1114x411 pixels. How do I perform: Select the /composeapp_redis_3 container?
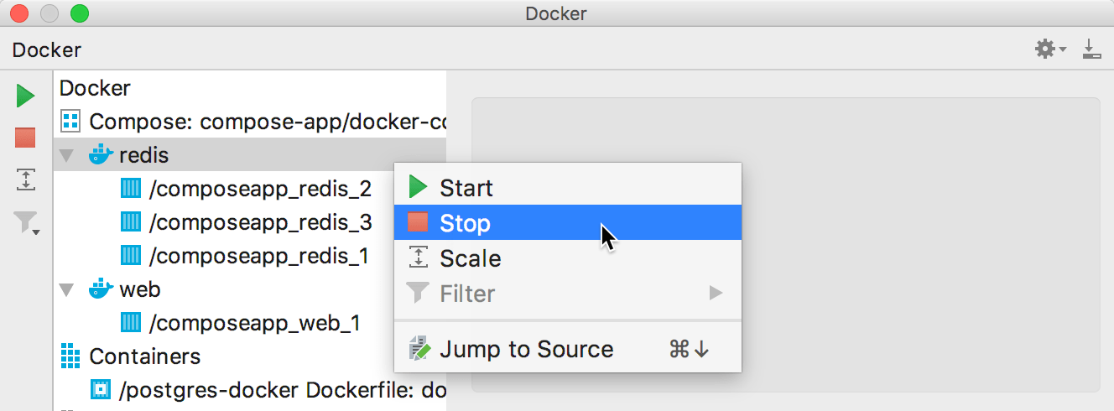tap(259, 222)
